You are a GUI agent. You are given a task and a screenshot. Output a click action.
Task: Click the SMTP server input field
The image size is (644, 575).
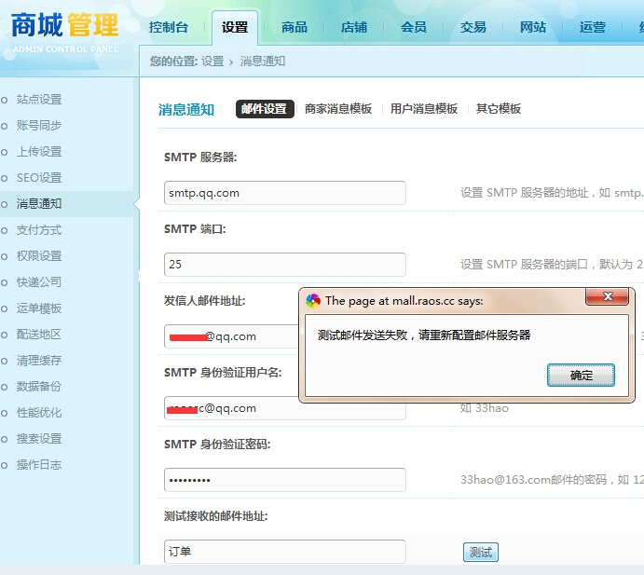[284, 193]
